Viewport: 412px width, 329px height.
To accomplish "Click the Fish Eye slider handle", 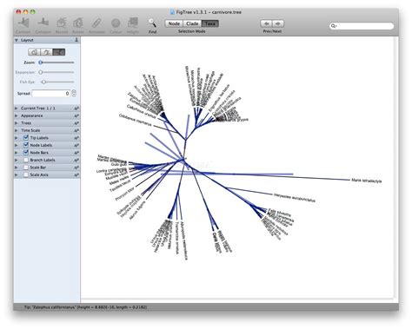I will [x=43, y=82].
